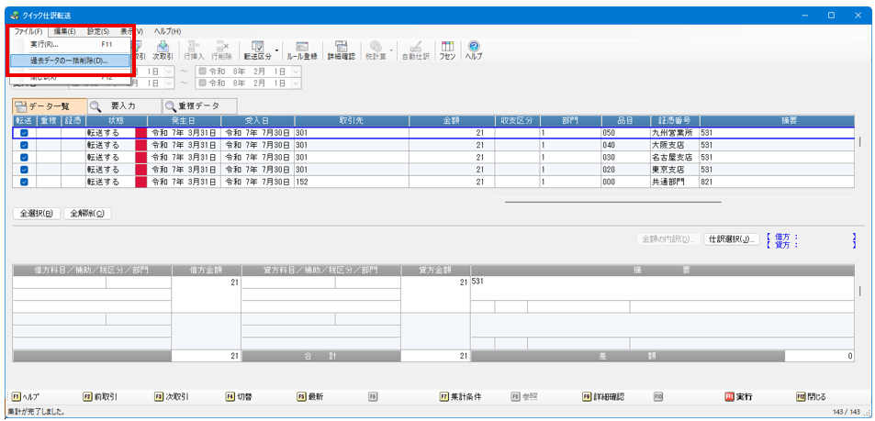Open the lower end-date dropdown (令和 8年)

click(x=294, y=83)
